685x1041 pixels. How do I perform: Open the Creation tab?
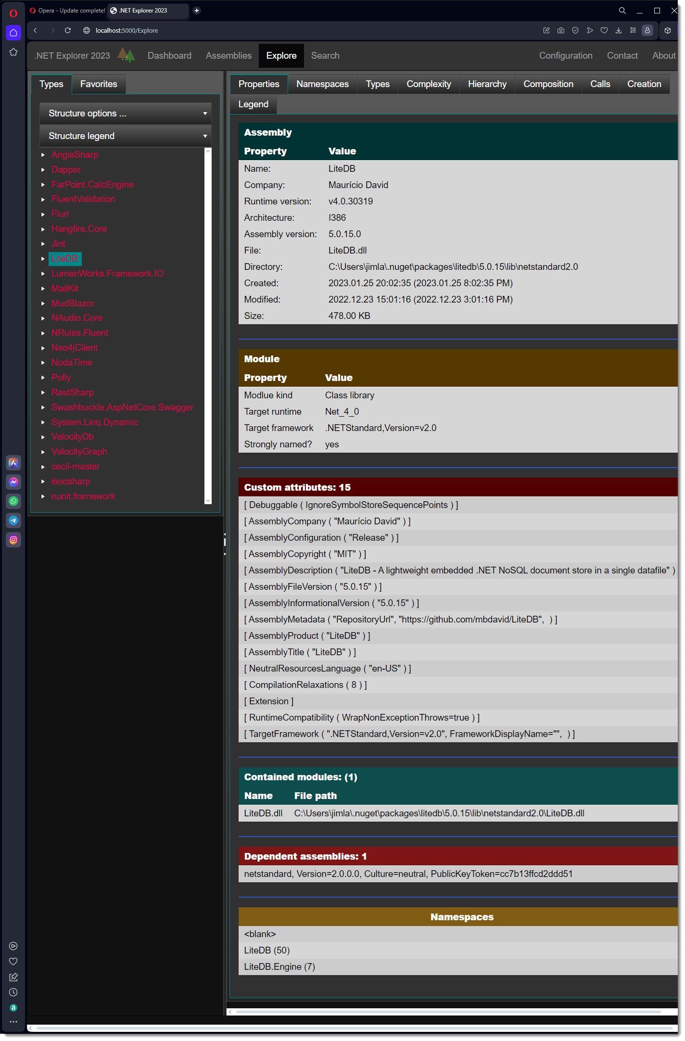(644, 84)
